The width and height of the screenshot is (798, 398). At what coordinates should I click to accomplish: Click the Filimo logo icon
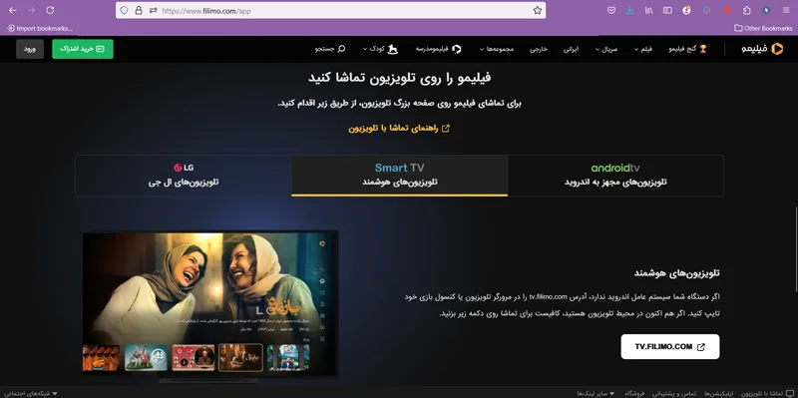777,49
